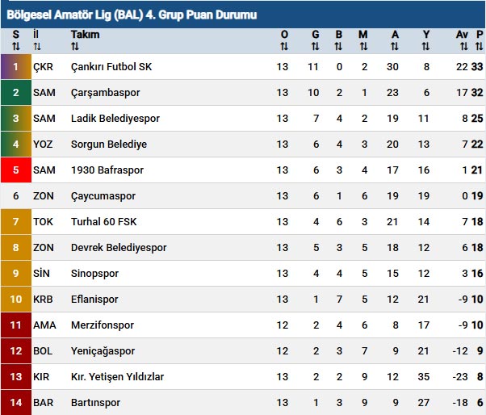486x415 pixels.
Task: Sort by matches played O column
Action: click(284, 41)
